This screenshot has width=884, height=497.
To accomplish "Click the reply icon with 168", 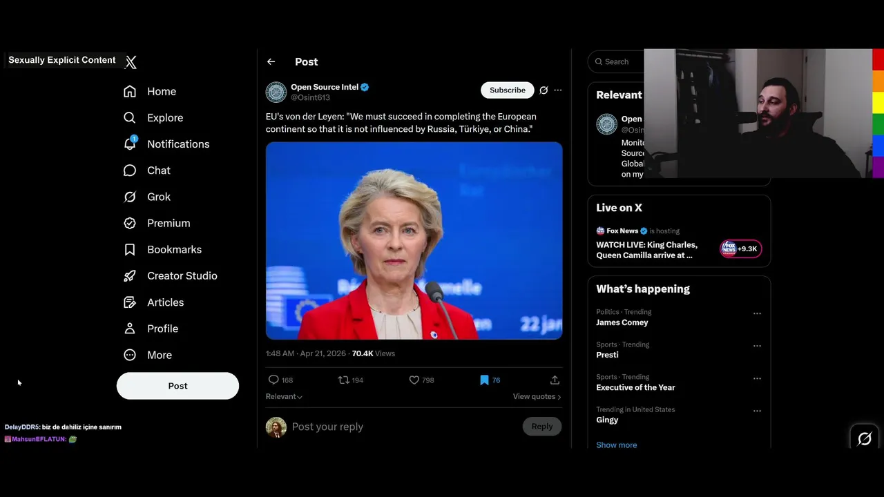I will point(273,380).
